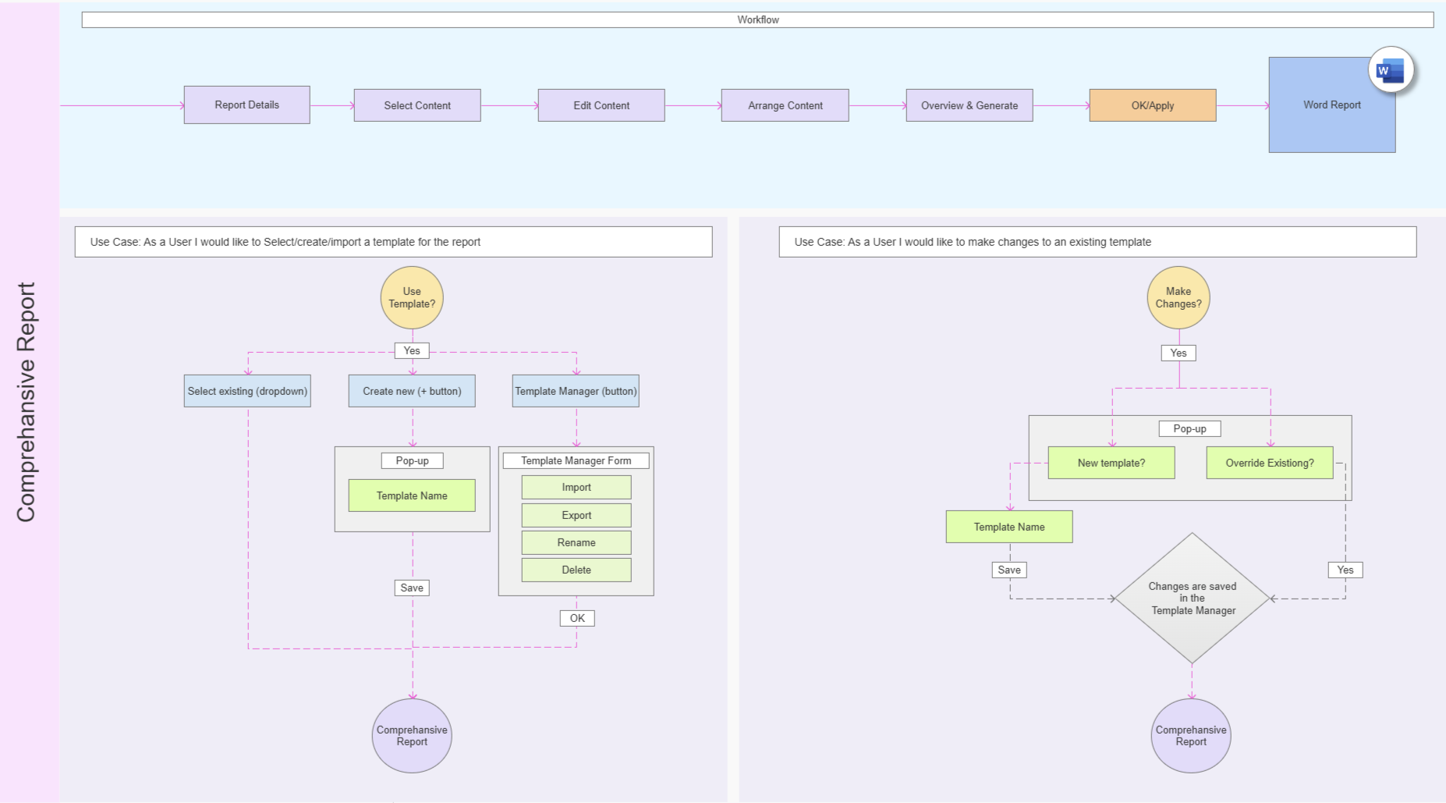Select the Make Changes? circle node
This screenshot has width=1446, height=803.
[x=1178, y=298]
